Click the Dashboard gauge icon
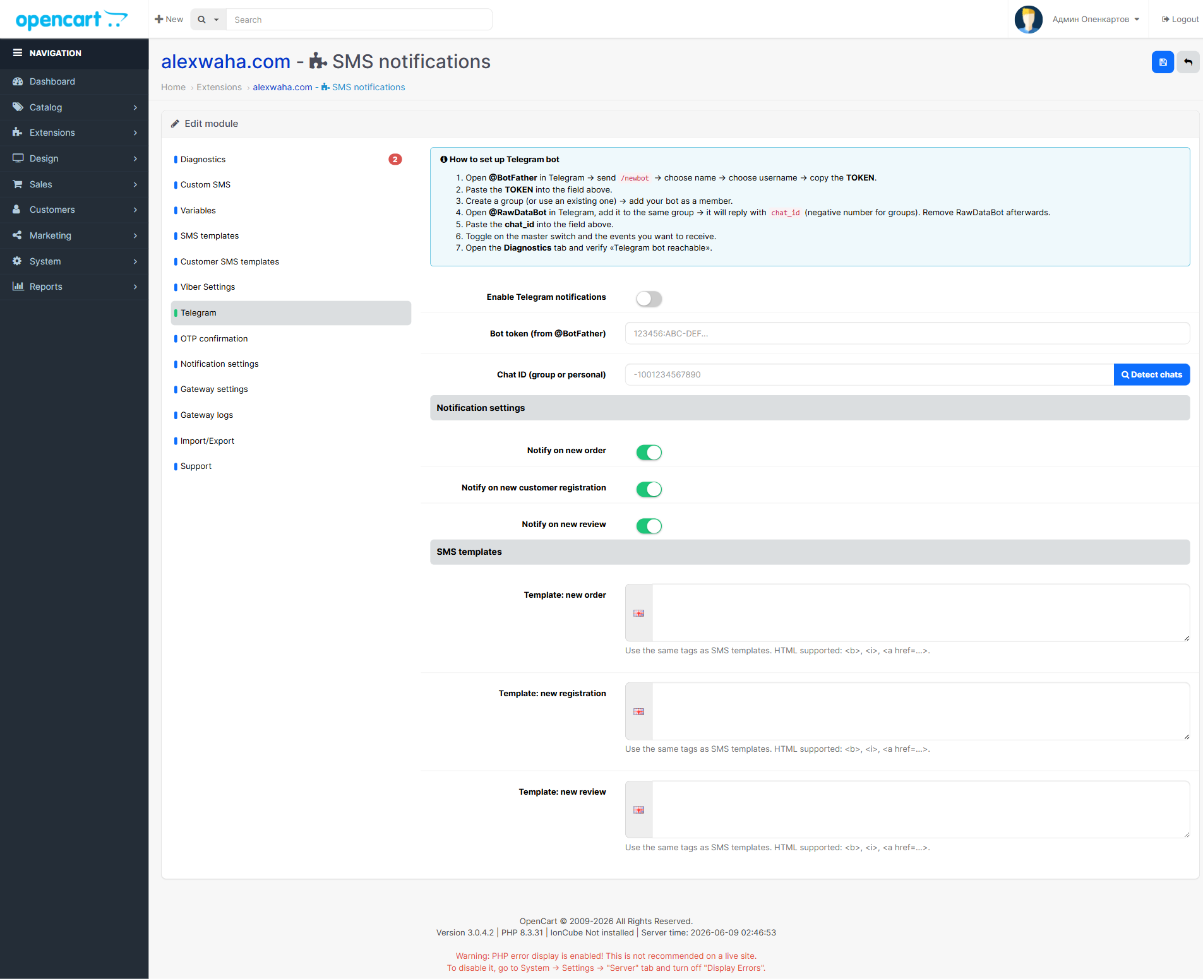This screenshot has height=979, width=1203. (x=18, y=81)
